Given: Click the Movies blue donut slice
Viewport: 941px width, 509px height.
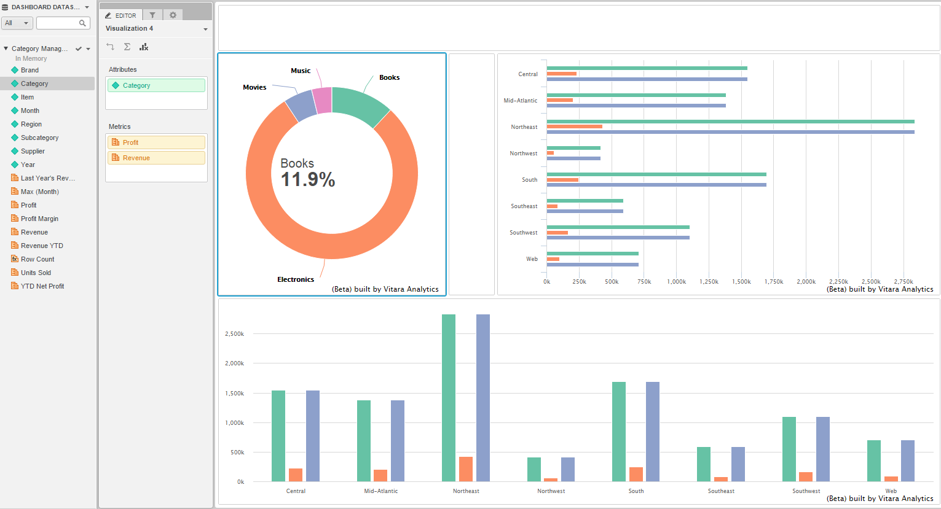Looking at the screenshot, I should point(302,104).
